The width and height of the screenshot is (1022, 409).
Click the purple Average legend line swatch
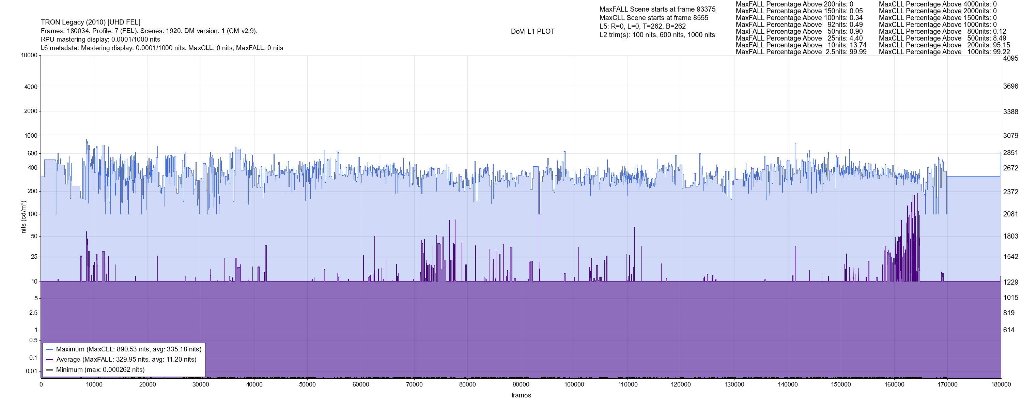point(49,360)
